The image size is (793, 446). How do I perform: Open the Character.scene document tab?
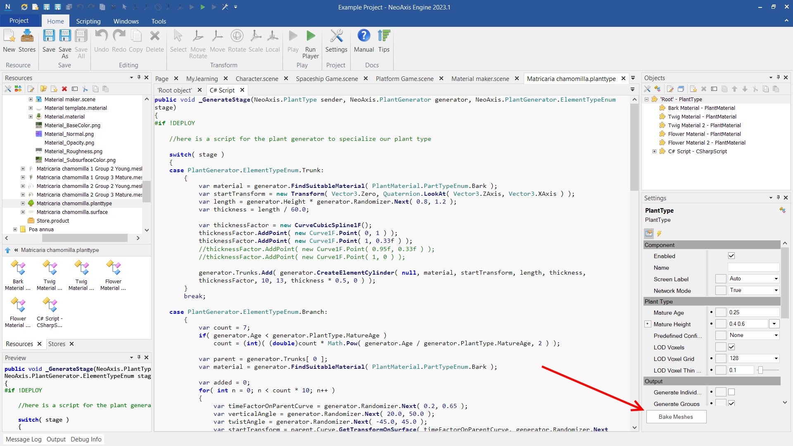point(257,78)
